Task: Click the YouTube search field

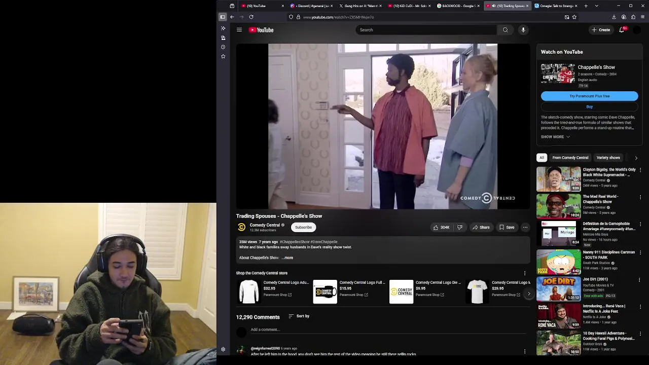Action: click(426, 30)
